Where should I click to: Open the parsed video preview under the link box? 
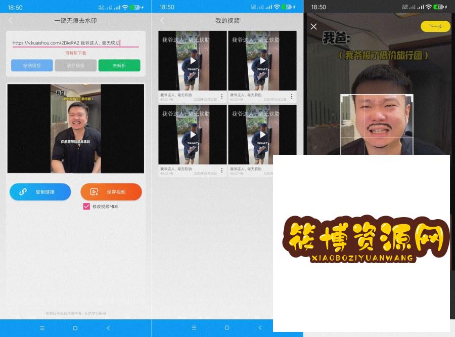(x=76, y=129)
